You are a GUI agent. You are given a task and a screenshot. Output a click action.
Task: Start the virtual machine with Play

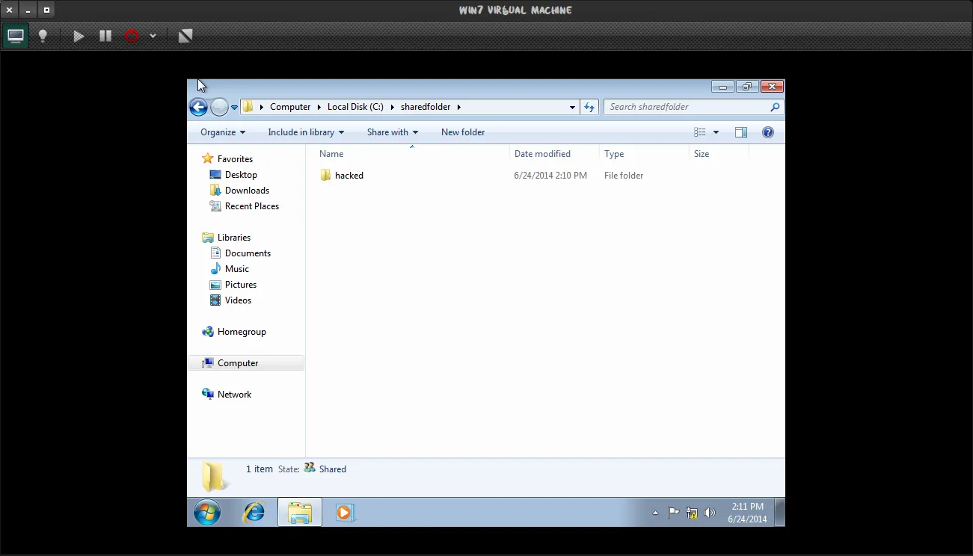79,36
